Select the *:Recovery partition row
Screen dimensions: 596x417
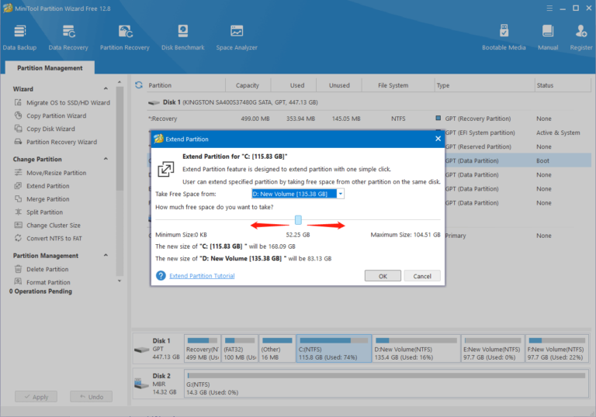pyautogui.click(x=369, y=119)
